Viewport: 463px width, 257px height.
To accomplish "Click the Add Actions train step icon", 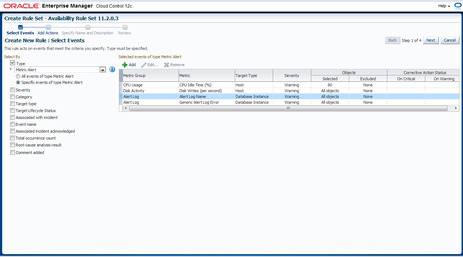I will coord(48,27).
